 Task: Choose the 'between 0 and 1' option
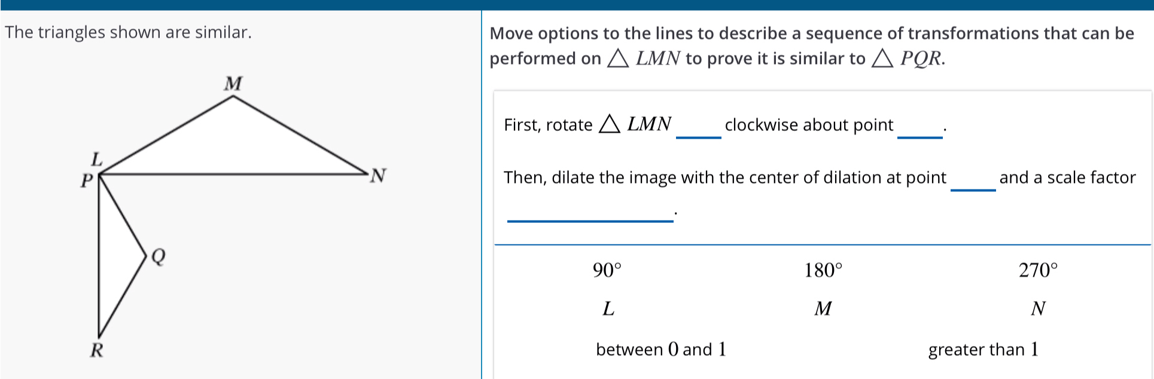click(660, 350)
